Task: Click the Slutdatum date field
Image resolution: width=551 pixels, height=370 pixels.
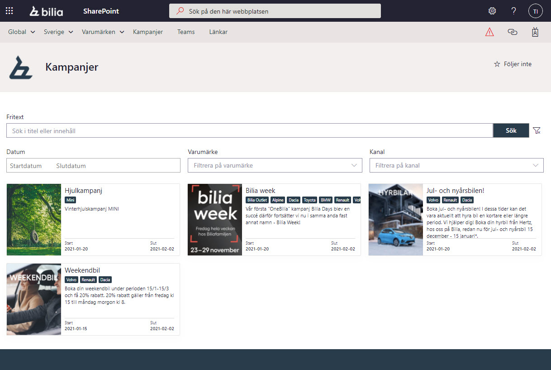Action: (x=71, y=166)
